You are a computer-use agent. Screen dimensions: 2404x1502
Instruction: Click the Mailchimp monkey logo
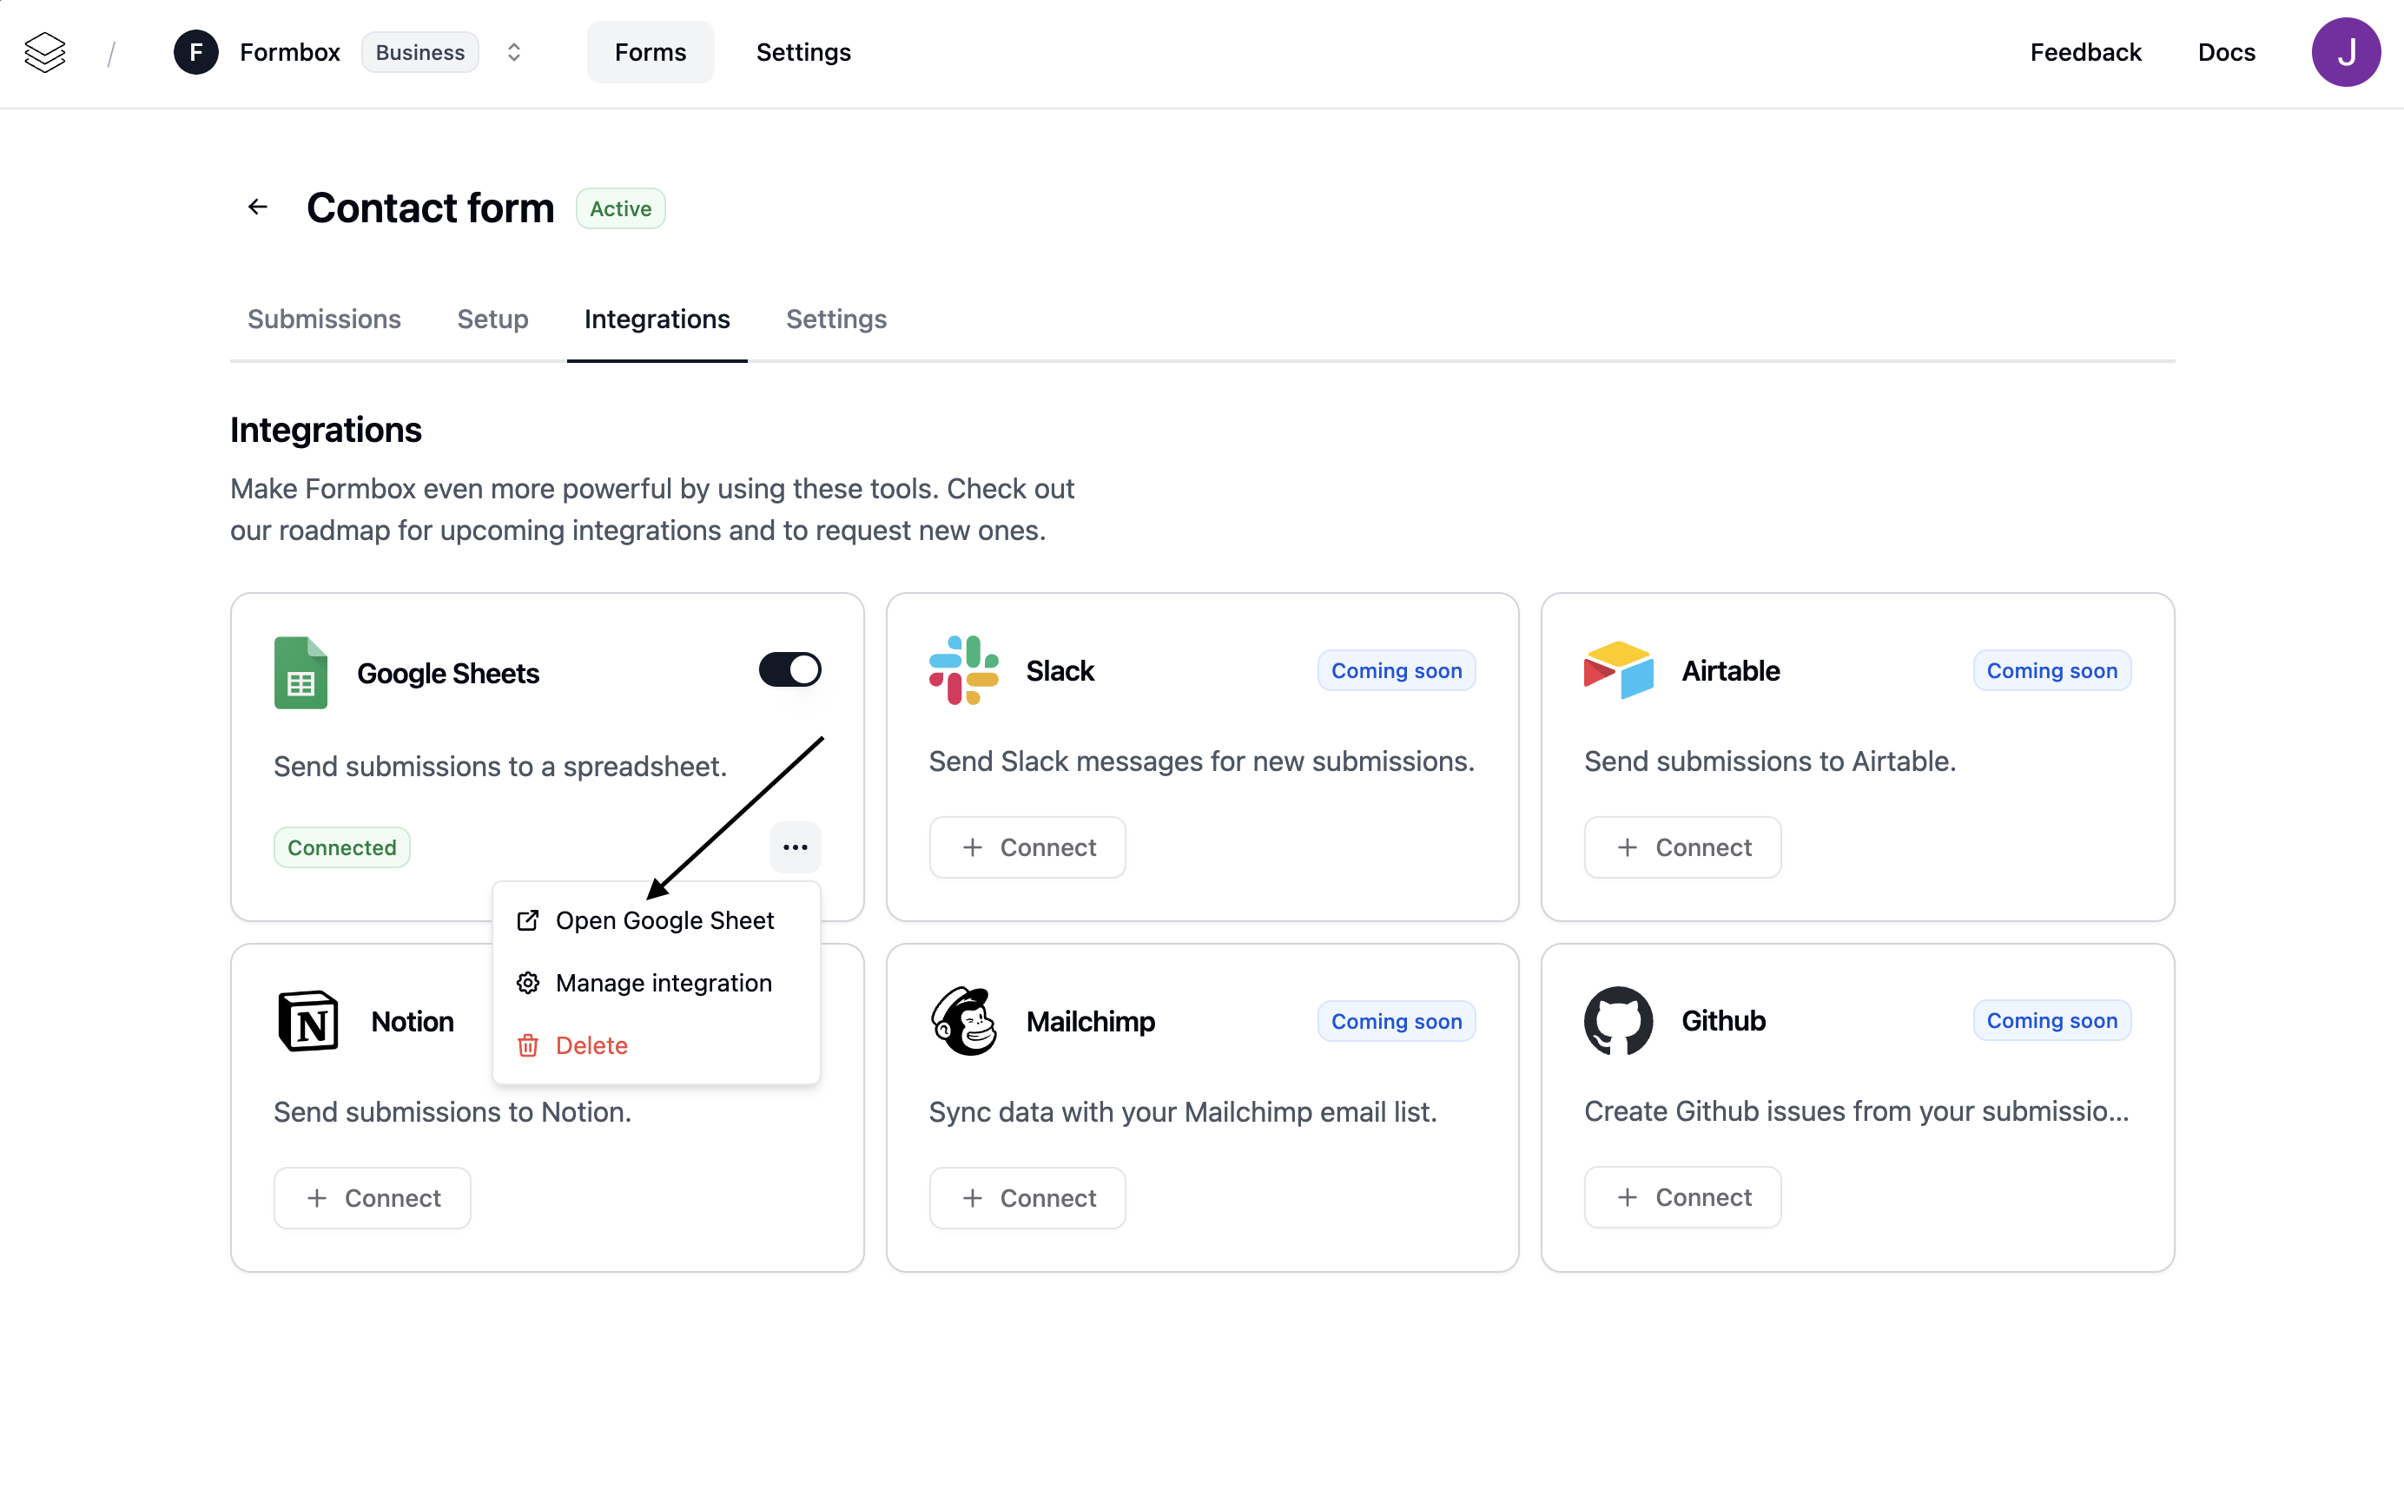tap(962, 1021)
